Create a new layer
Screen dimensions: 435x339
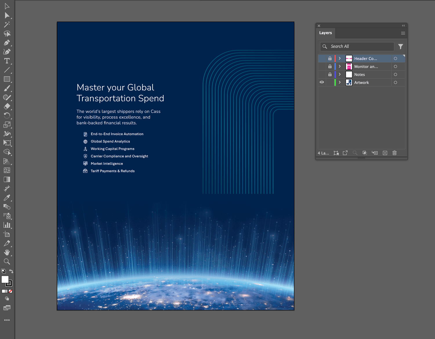coord(385,153)
